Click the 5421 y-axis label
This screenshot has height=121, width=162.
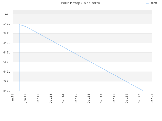point(7,62)
